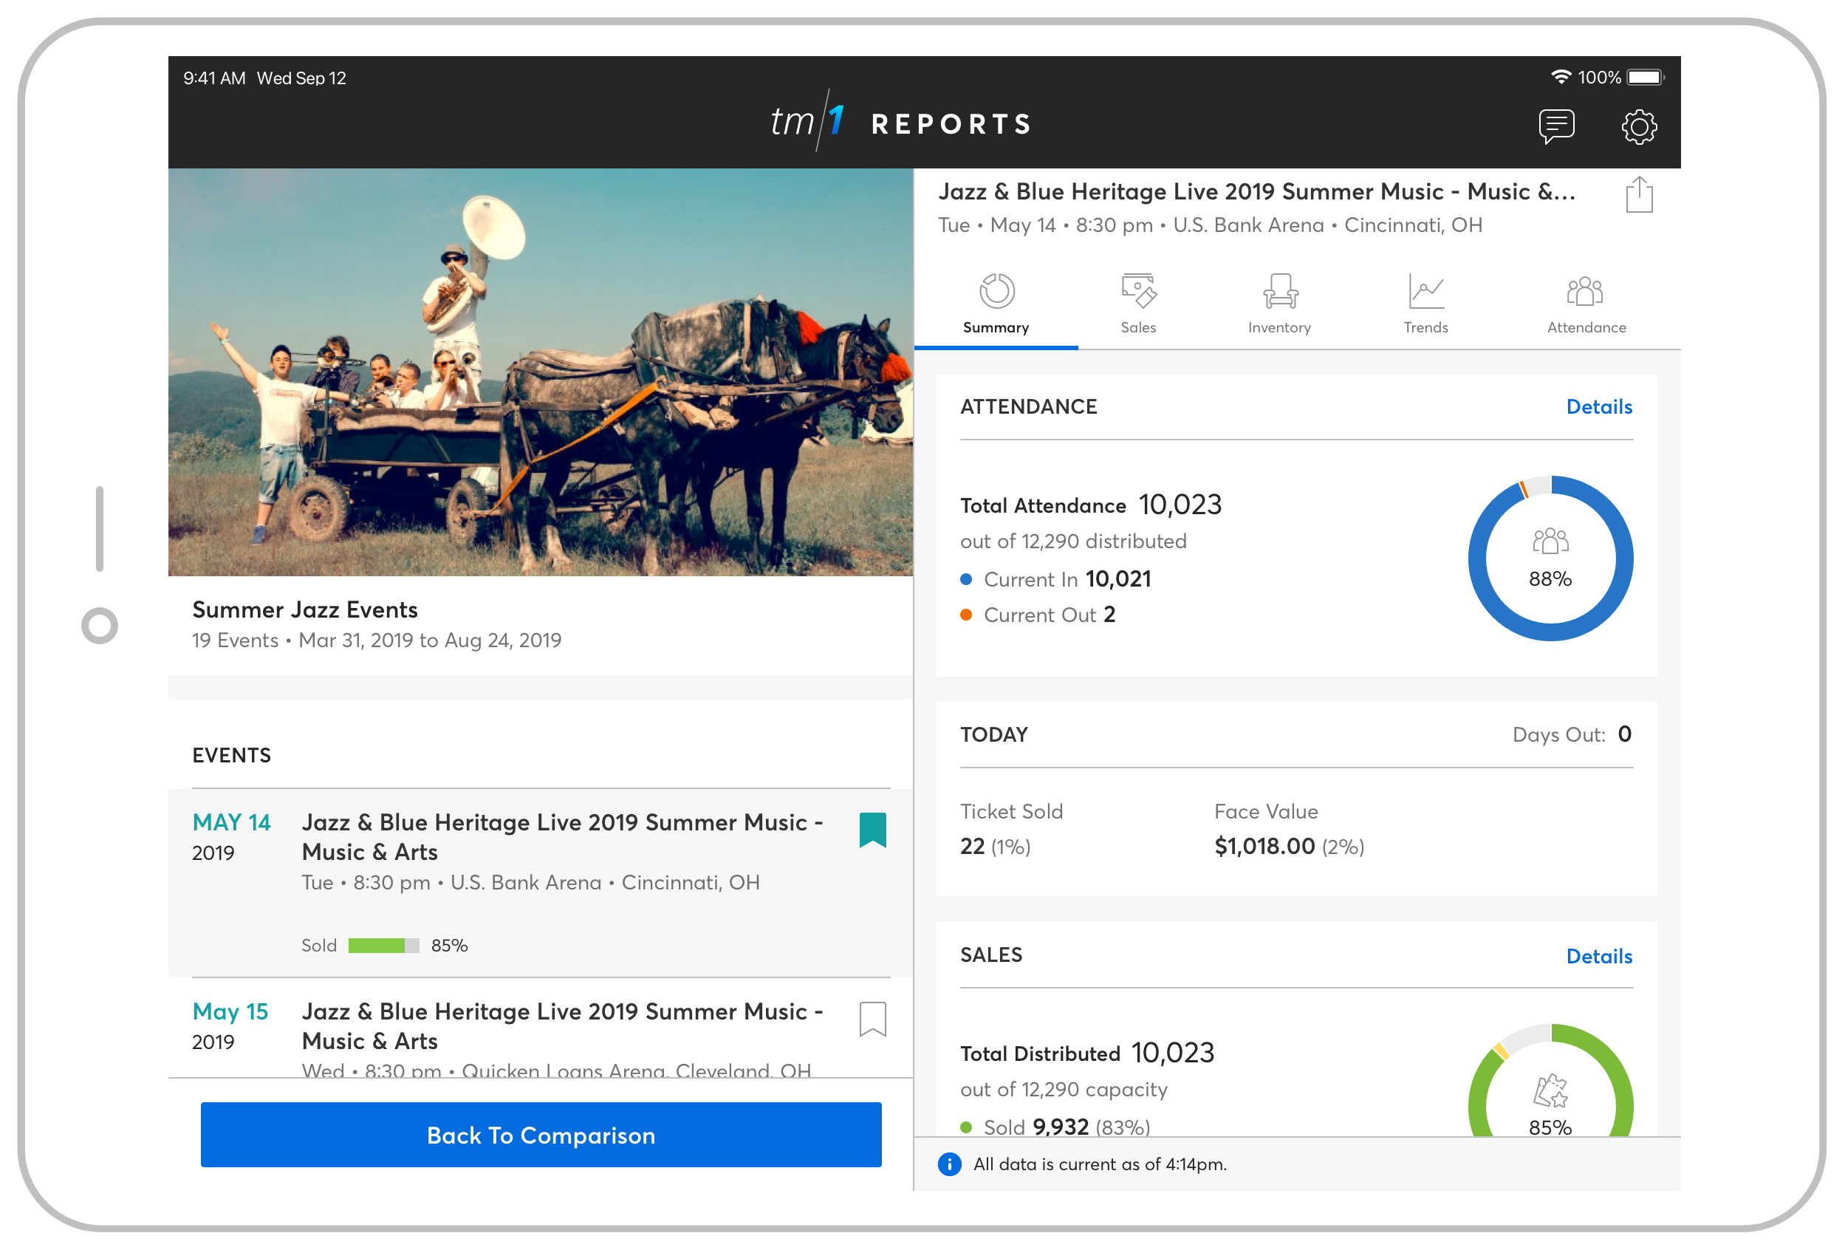The height and width of the screenshot is (1250, 1845).
Task: Click the 9:41 AM clock in status bar
Action: (x=214, y=78)
